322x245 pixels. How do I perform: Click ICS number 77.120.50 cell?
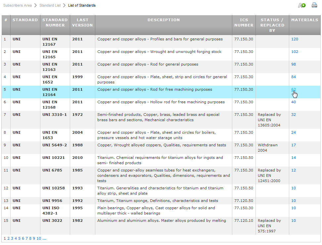pyautogui.click(x=244, y=201)
